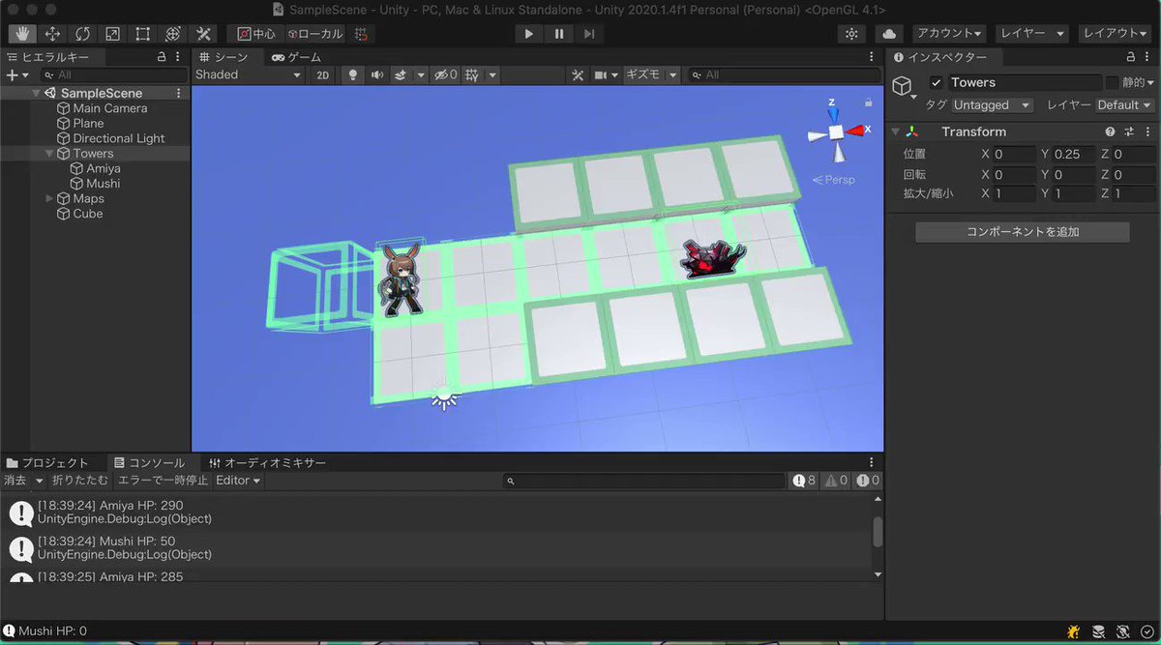Switch to the プロジェクト tab
Screen dimensions: 1161x645
tap(47, 463)
